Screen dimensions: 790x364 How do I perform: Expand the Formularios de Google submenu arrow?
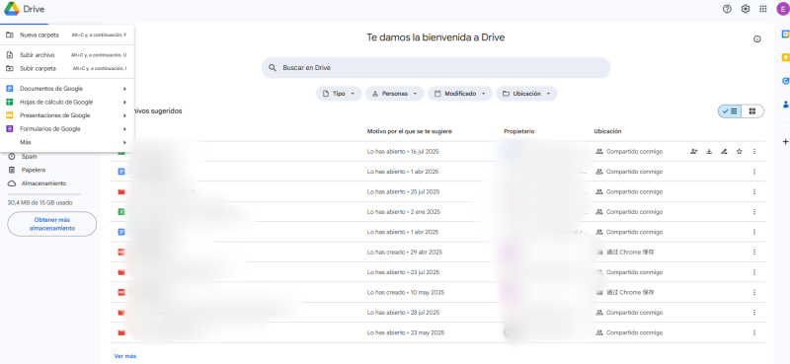124,129
